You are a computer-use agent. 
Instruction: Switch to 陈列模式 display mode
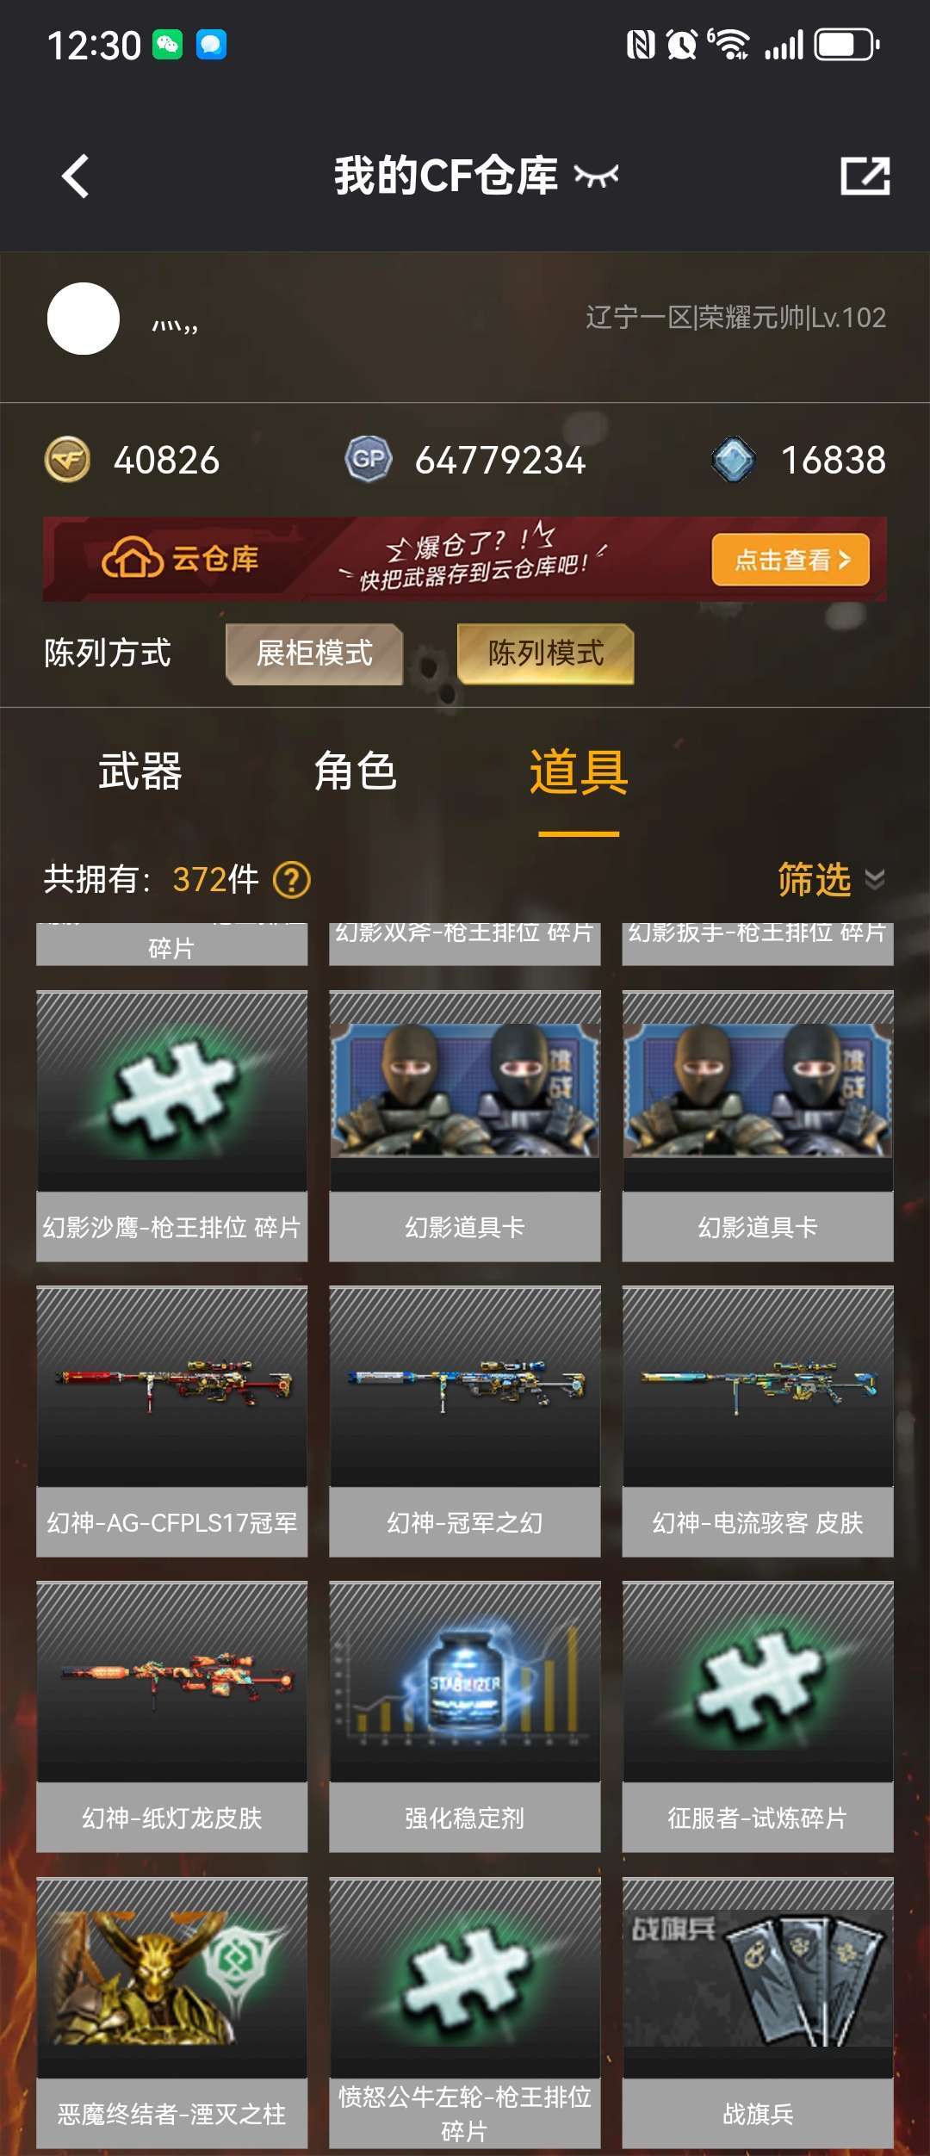tap(546, 654)
